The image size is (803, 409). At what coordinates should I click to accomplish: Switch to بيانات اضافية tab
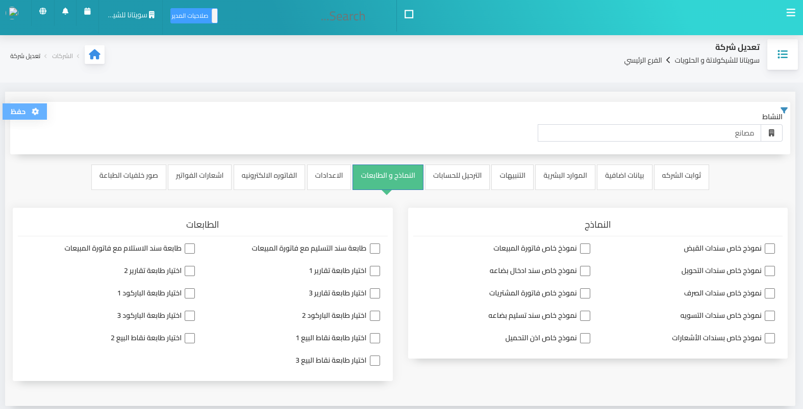coord(624,177)
